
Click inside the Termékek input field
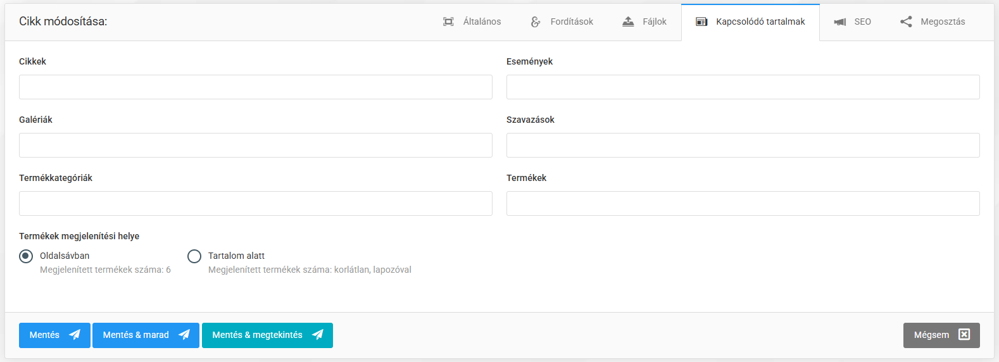click(x=743, y=204)
